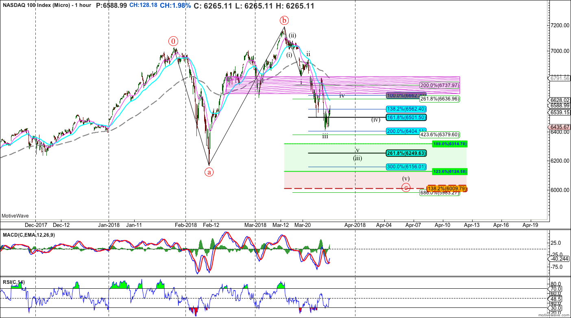Screen dimensions: 571x318
Task: Click the "Feb-12" date axis label
Action: [x=211, y=224]
